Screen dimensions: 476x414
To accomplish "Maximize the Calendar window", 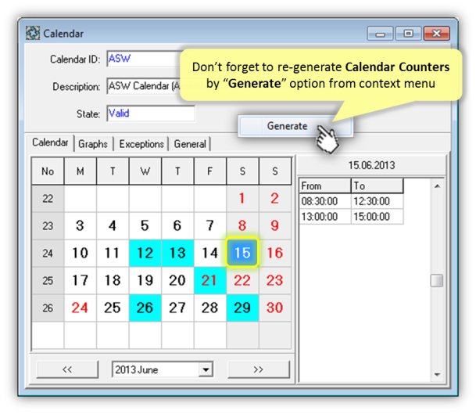I will [407, 34].
